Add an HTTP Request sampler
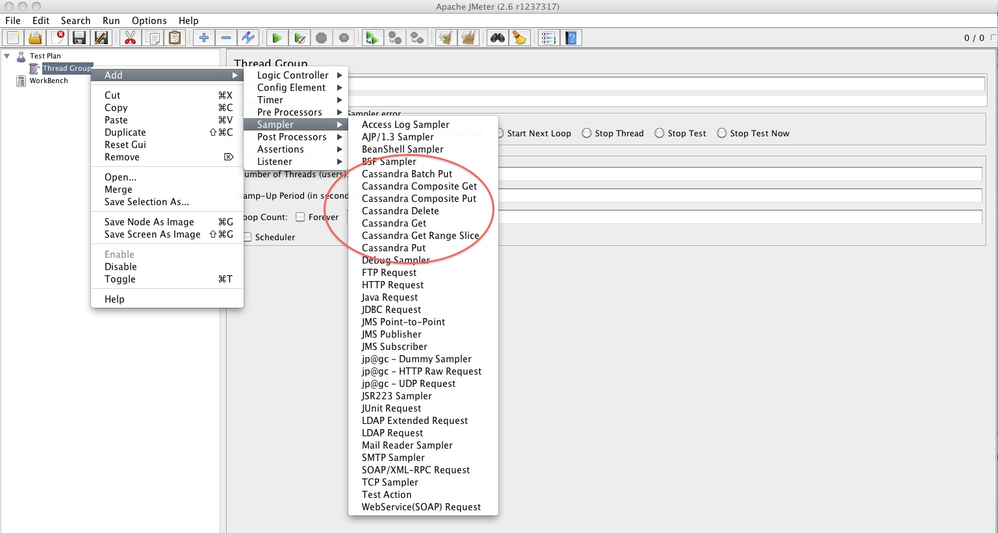The height and width of the screenshot is (533, 998). click(423, 285)
